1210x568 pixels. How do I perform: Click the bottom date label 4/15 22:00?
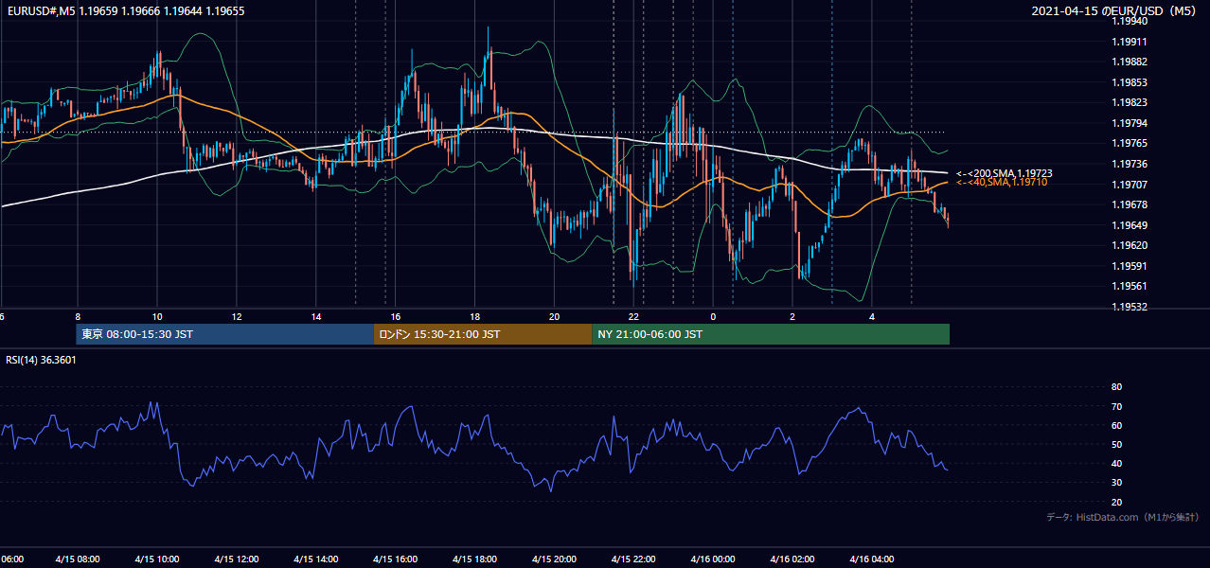pos(634,559)
